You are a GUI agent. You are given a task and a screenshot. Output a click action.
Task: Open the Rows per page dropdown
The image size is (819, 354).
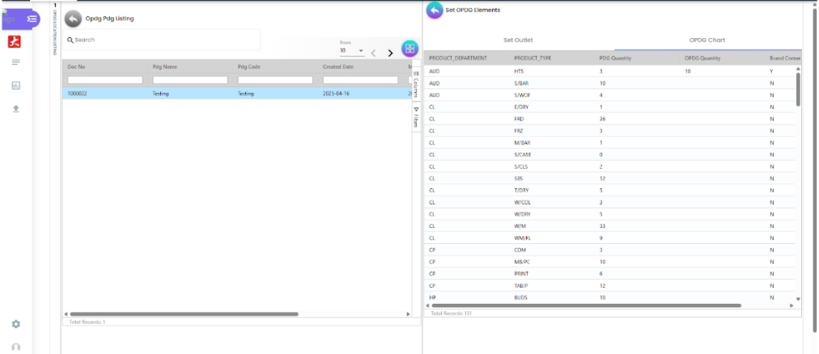click(x=351, y=51)
